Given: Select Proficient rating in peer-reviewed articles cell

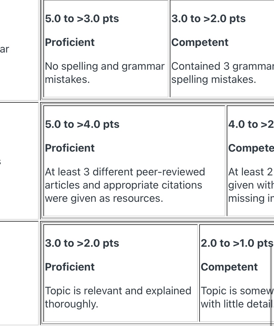Looking at the screenshot, I should click(x=70, y=148).
